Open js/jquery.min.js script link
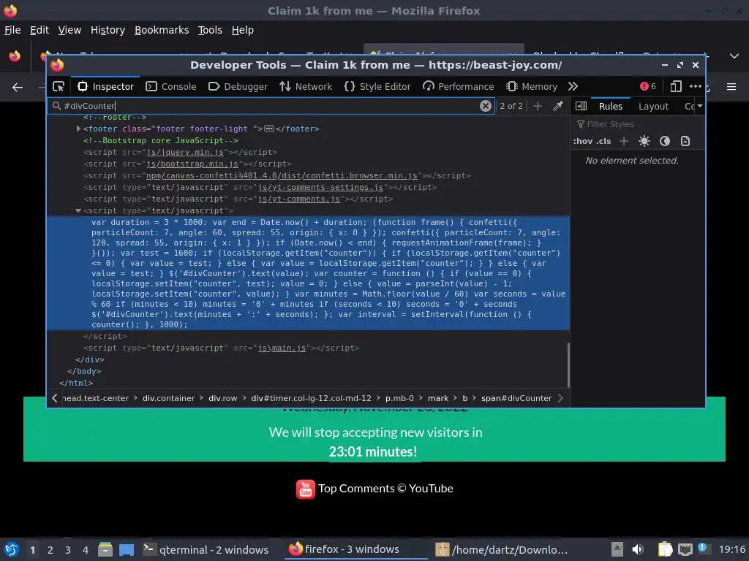 [185, 152]
